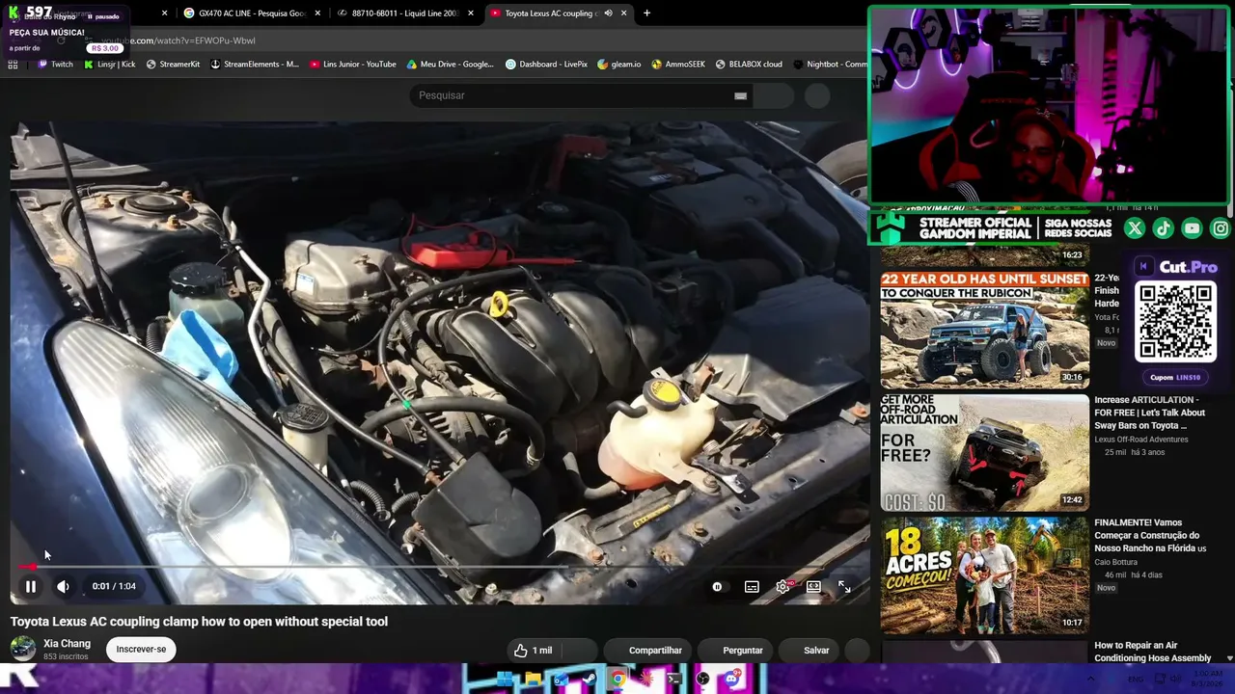This screenshot has height=694, width=1235.
Task: Pause the YouTube video
Action: click(31, 586)
